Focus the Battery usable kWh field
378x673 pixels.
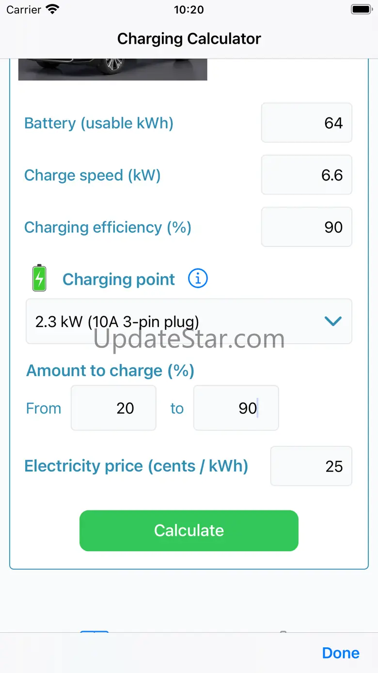pos(306,123)
